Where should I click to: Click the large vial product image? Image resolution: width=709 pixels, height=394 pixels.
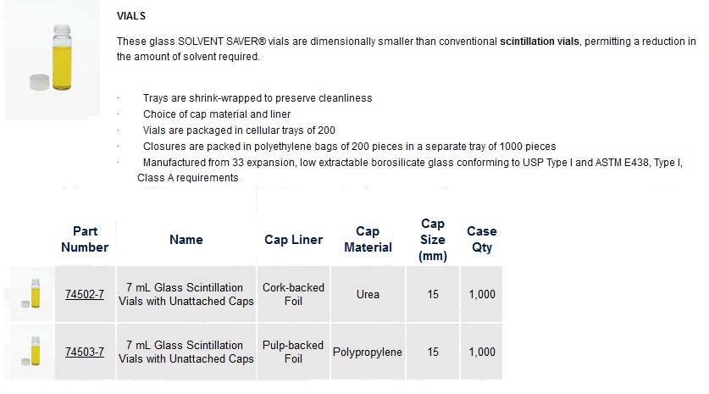[53, 60]
